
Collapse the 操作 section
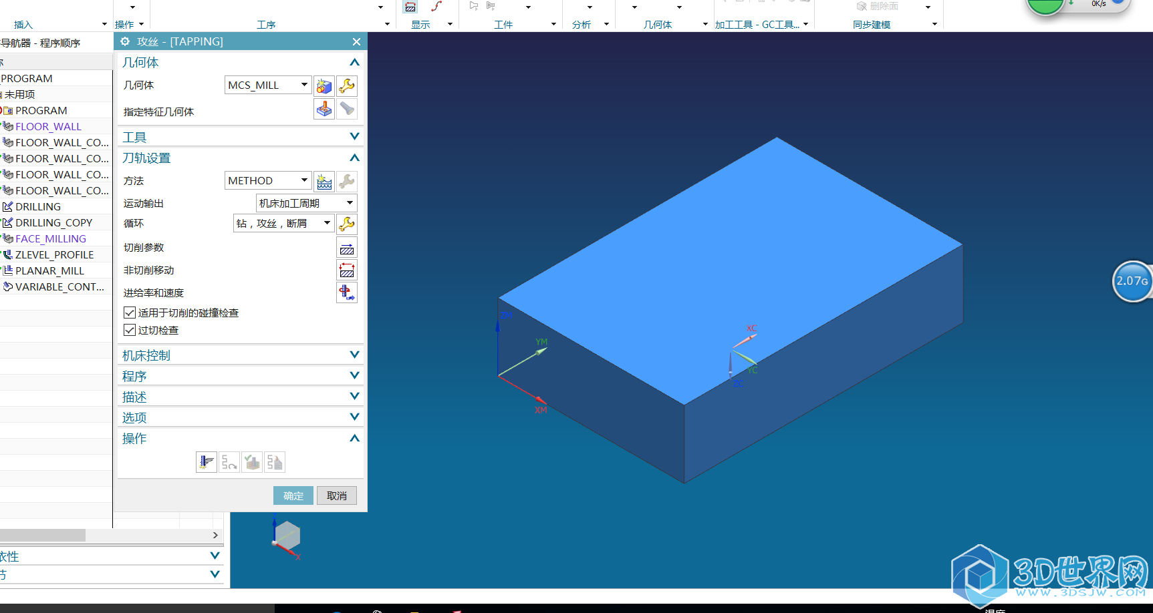pyautogui.click(x=354, y=439)
